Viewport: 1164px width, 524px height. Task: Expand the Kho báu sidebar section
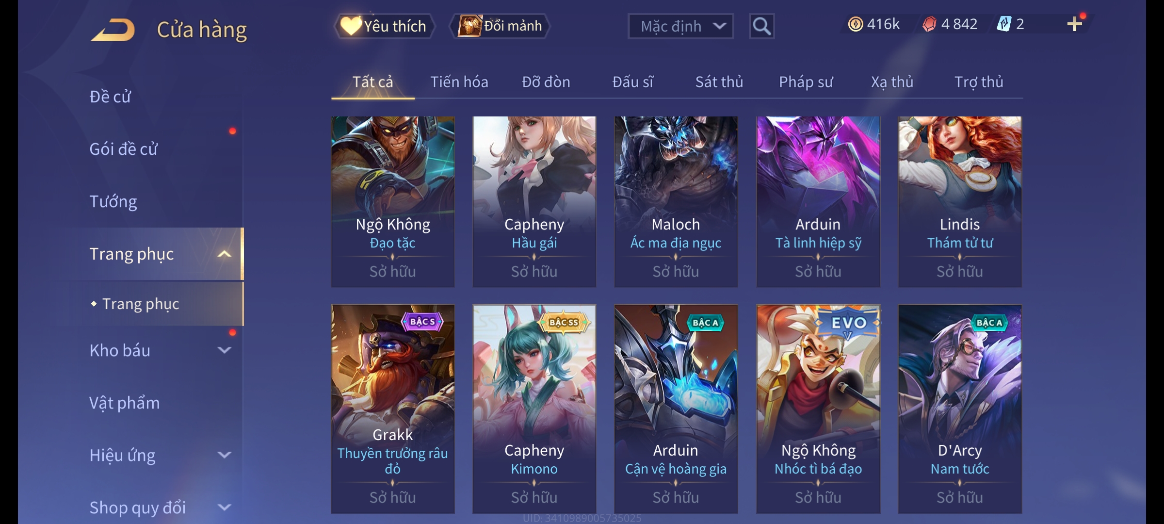click(224, 350)
